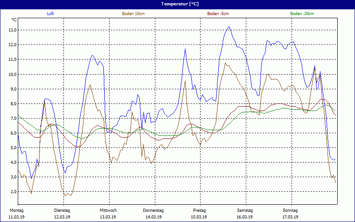The height and width of the screenshot is (222, 355).
Task: Click the Freitag day label
Action: point(199,210)
